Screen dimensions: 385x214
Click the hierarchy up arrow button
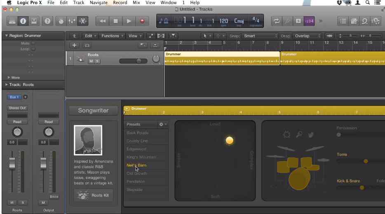click(74, 36)
